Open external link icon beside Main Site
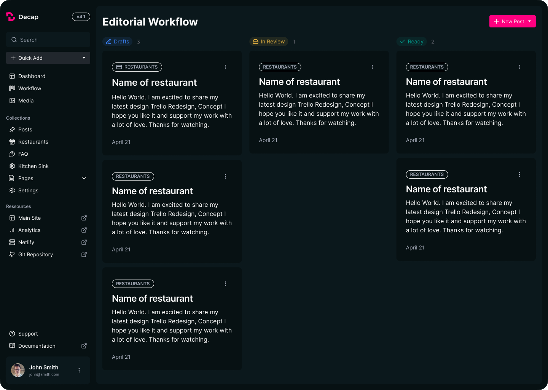Image resolution: width=548 pixels, height=390 pixels. click(84, 218)
